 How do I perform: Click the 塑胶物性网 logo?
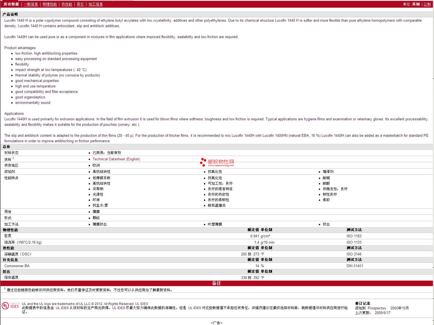217,162
